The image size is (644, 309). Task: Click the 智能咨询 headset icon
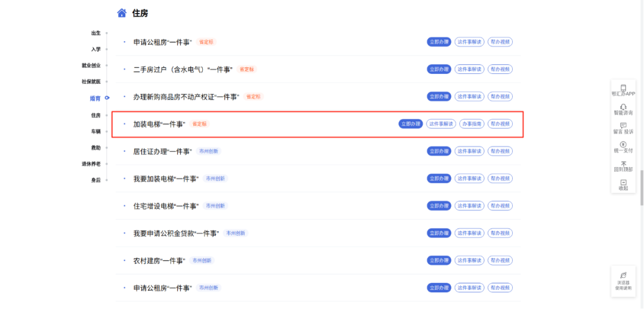click(623, 107)
